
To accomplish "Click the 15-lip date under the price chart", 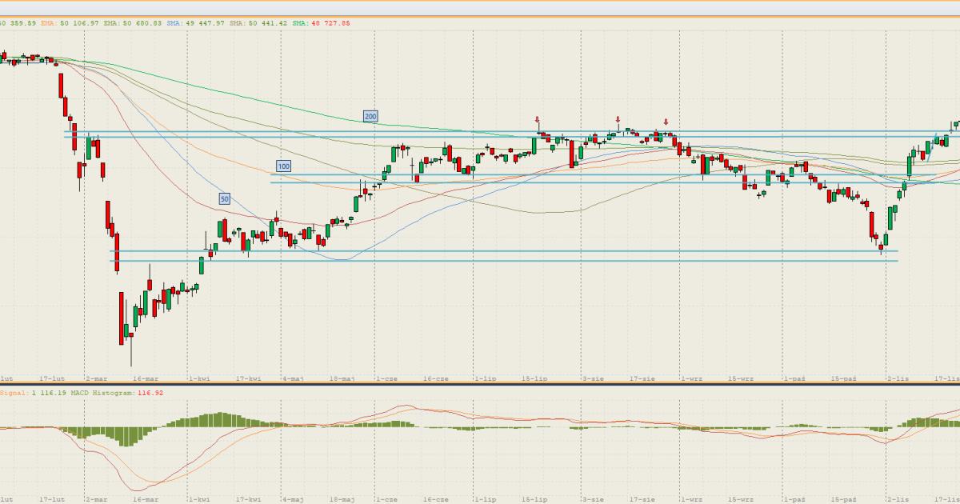I will pyautogui.click(x=534, y=377).
